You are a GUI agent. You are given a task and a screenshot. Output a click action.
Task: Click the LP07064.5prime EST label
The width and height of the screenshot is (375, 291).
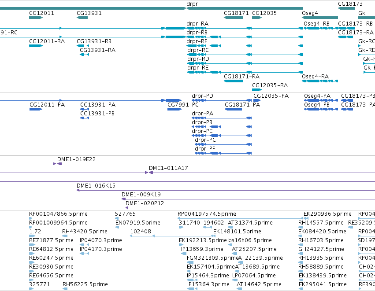point(254,276)
